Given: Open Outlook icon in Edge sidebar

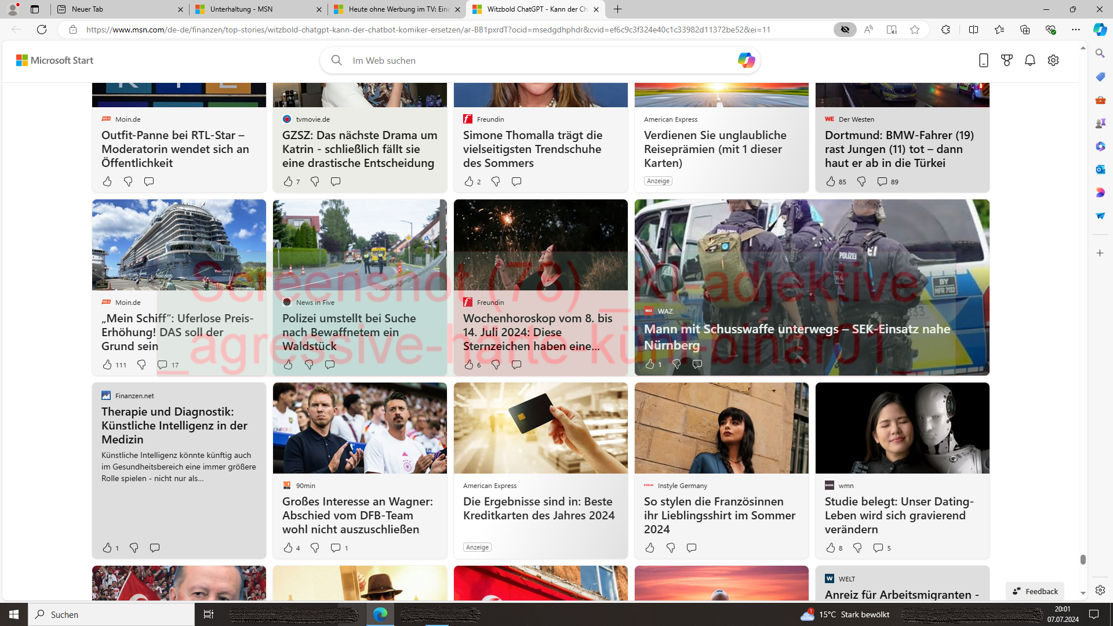Looking at the screenshot, I should [1100, 169].
